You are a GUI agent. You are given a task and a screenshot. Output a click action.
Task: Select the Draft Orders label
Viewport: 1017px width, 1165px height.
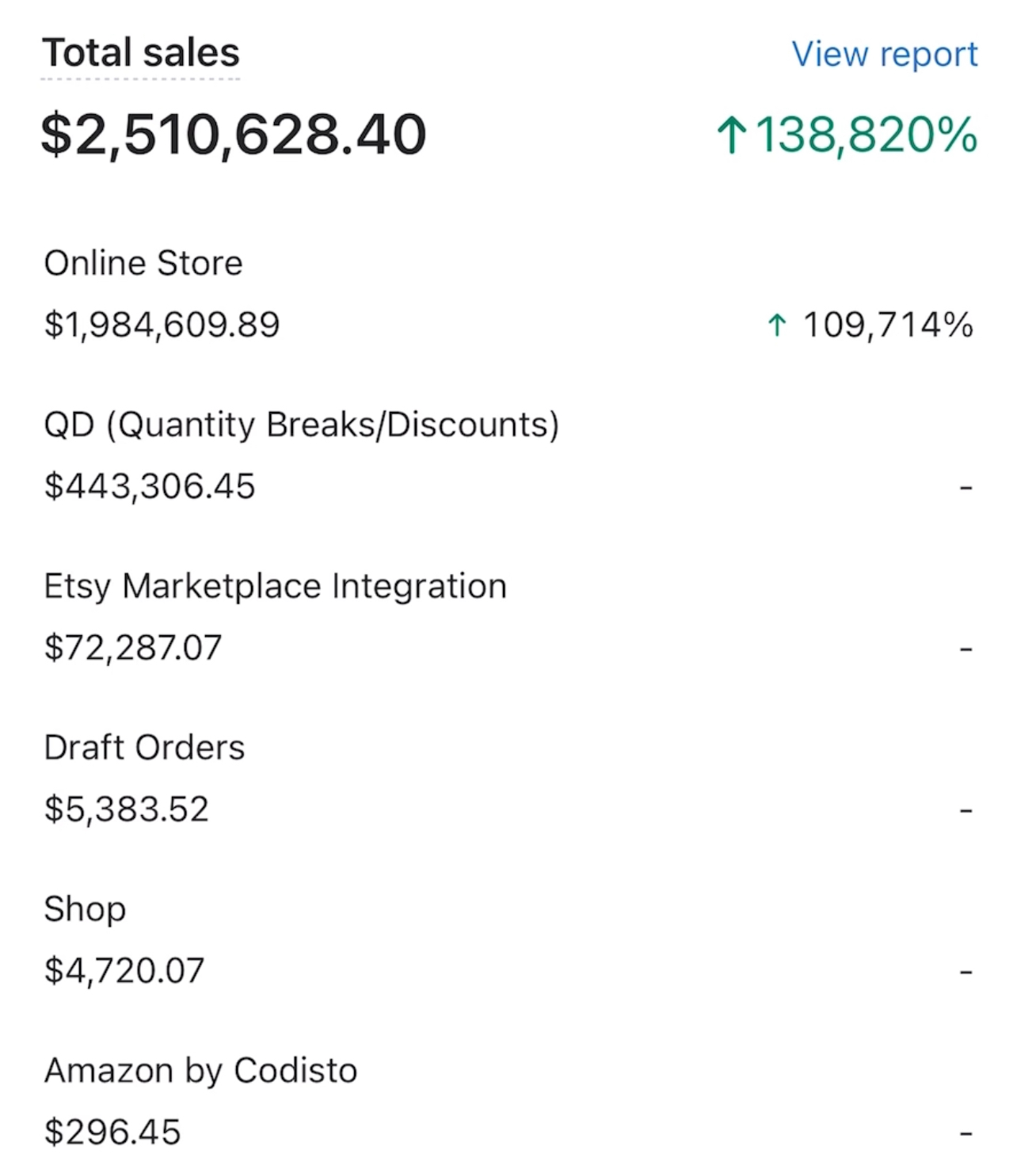tap(145, 748)
